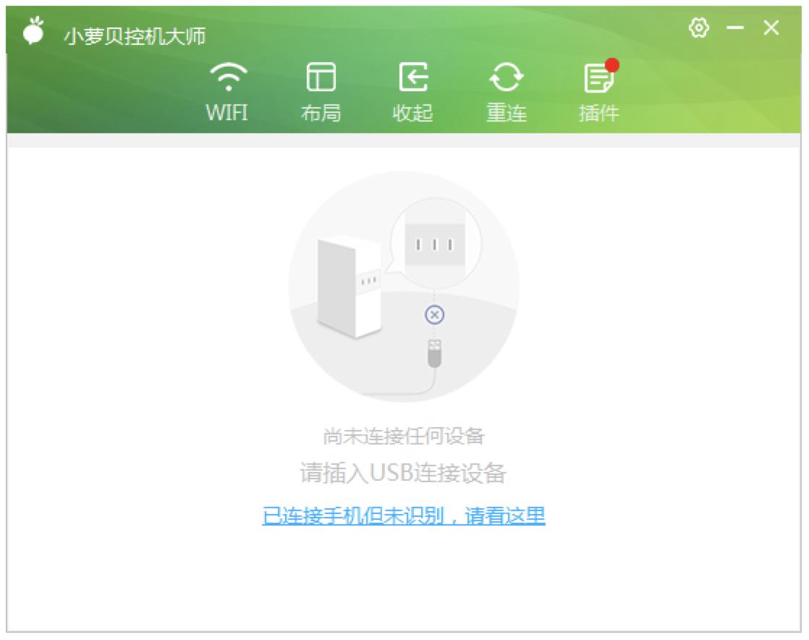
Task: Click the 尚未连接任何设备 message
Action: point(404,437)
